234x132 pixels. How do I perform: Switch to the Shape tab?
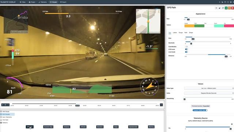pos(191,33)
